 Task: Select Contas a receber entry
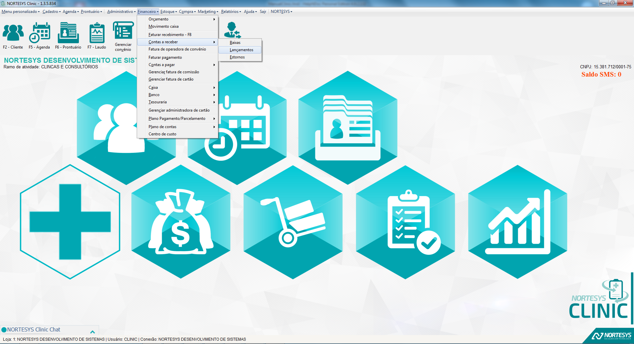click(178, 42)
